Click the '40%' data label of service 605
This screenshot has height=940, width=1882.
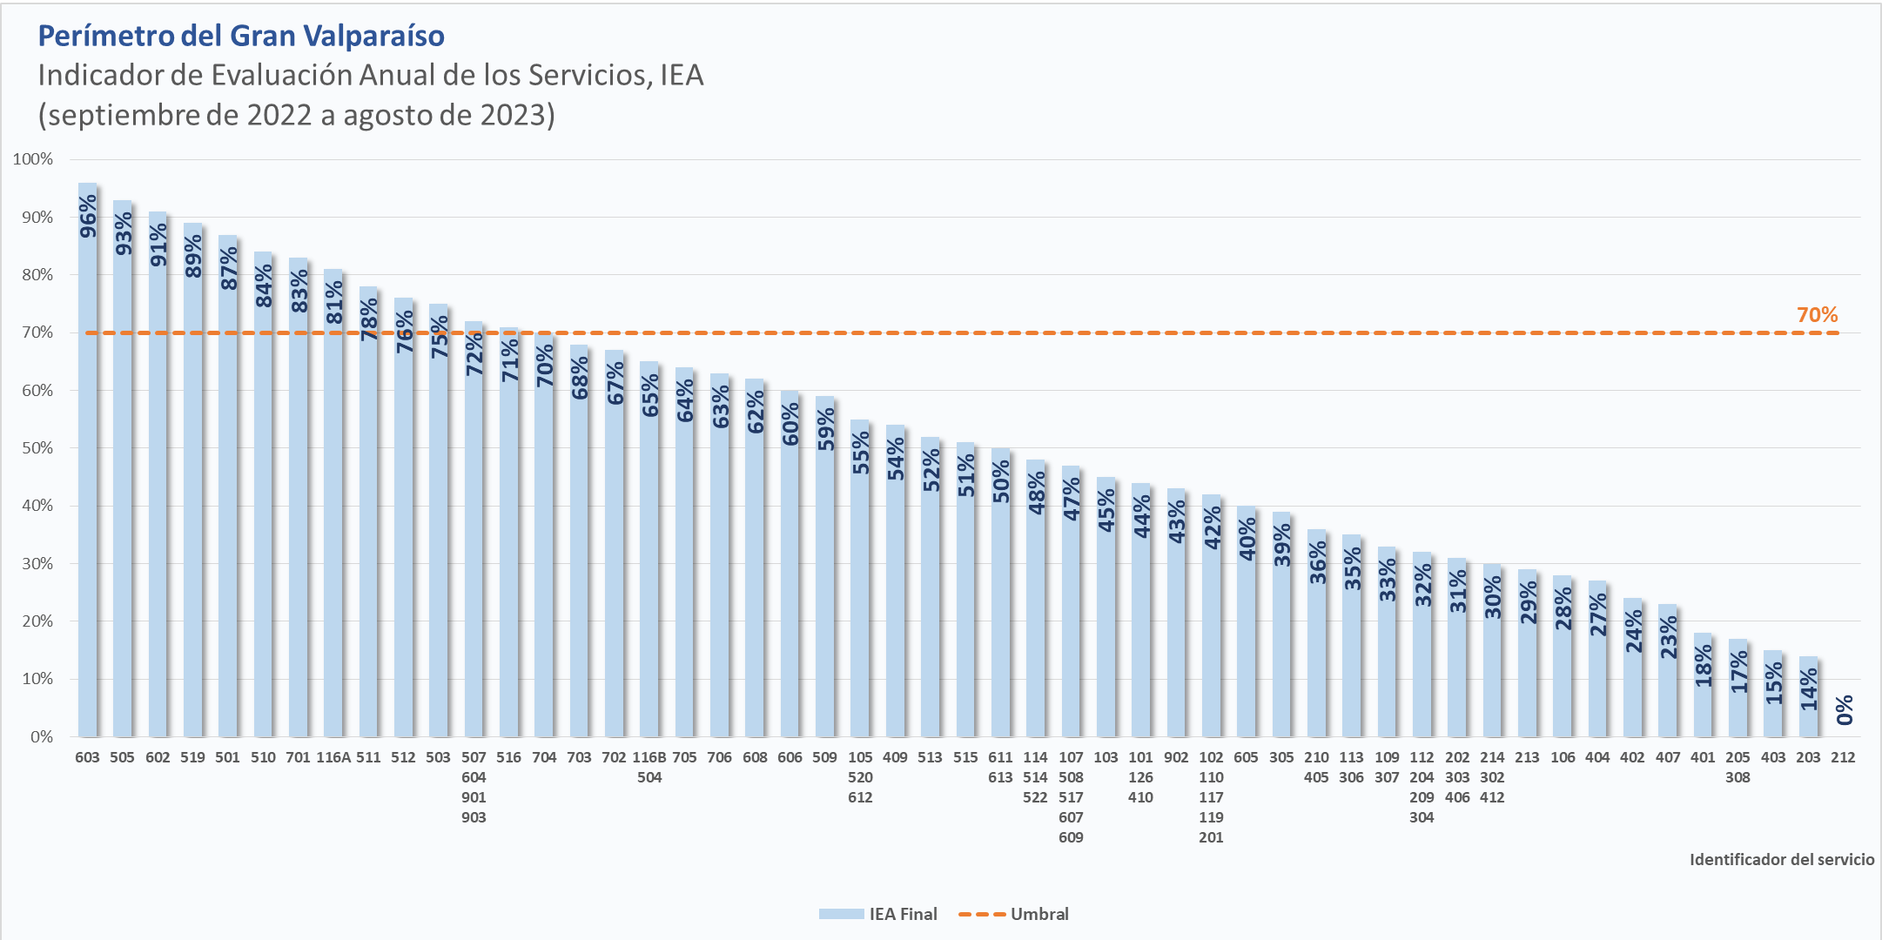click(x=1247, y=540)
